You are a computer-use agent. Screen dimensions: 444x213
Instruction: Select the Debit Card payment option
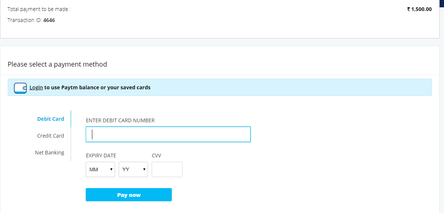pyautogui.click(x=51, y=119)
